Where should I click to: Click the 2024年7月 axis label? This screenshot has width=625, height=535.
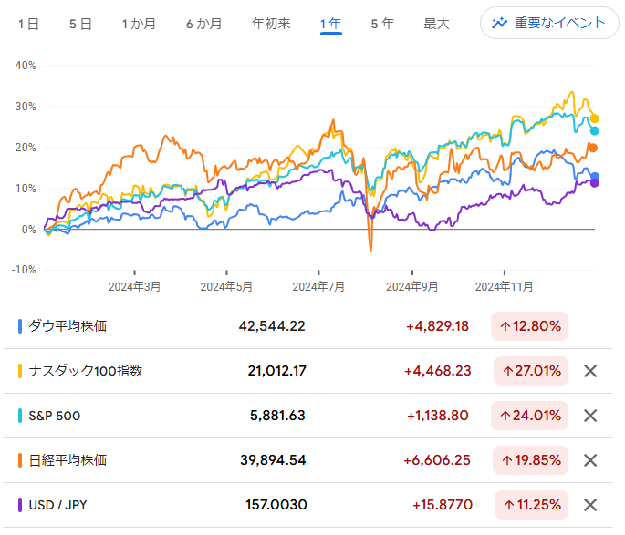point(318,286)
